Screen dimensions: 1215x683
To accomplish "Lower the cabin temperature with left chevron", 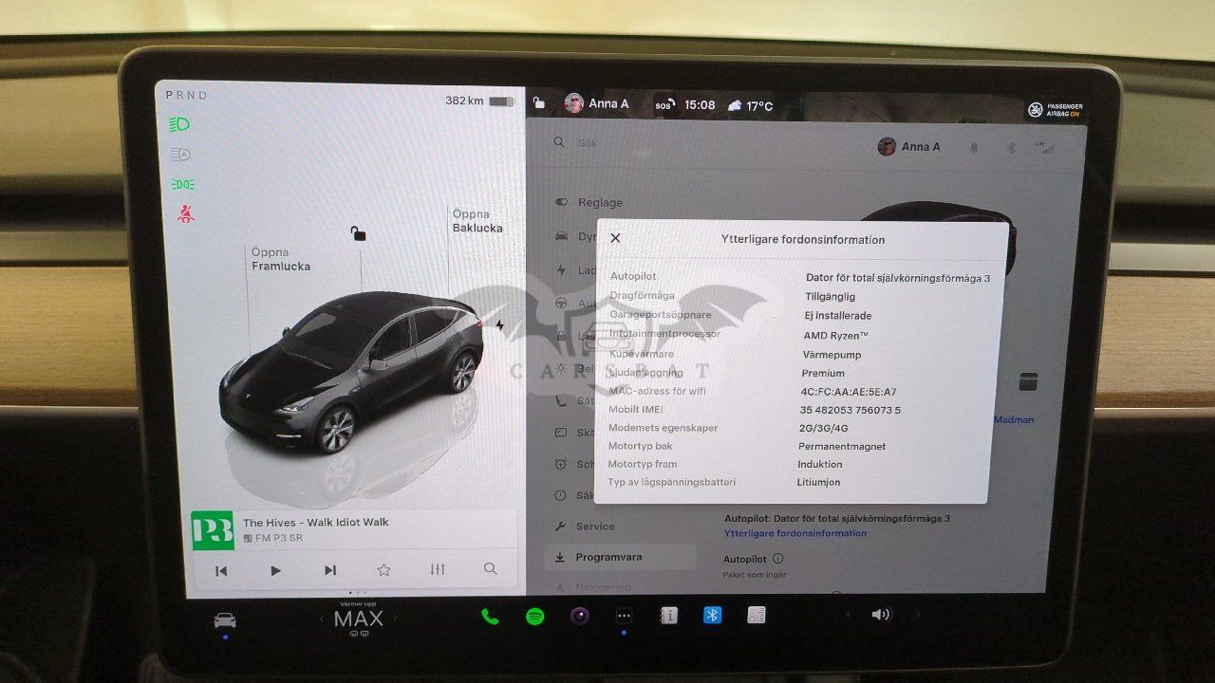I will click(x=321, y=619).
